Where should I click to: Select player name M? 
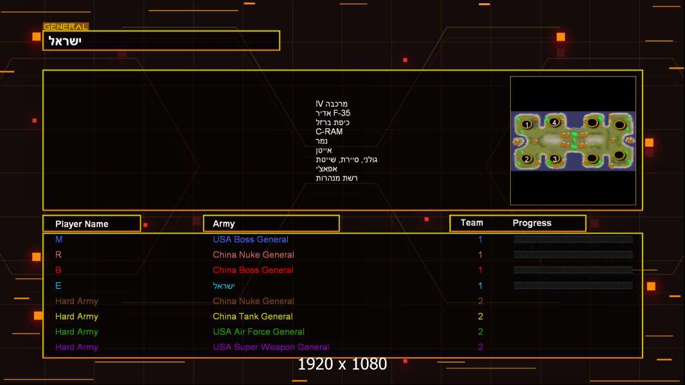59,239
